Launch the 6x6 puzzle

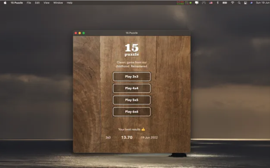coord(132,111)
